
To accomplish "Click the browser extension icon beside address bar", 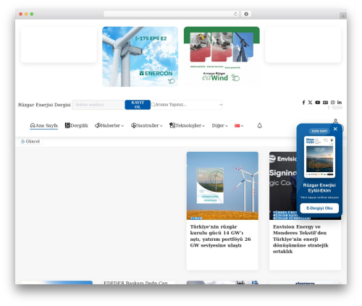I will tap(246, 14).
